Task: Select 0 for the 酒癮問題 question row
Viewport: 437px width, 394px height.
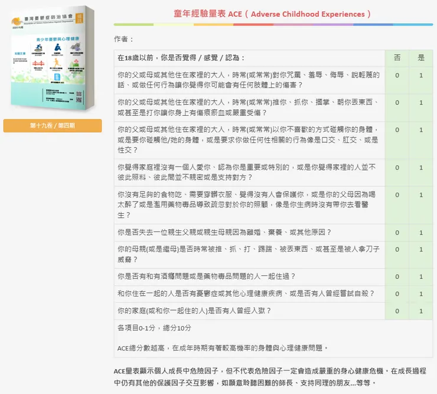Action: [397, 276]
